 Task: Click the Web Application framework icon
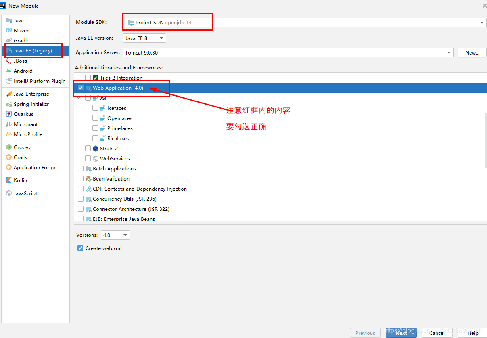[x=88, y=88]
